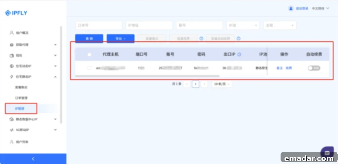Open 用户概况 from the sidebar
The width and height of the screenshot is (338, 164).
point(22,33)
